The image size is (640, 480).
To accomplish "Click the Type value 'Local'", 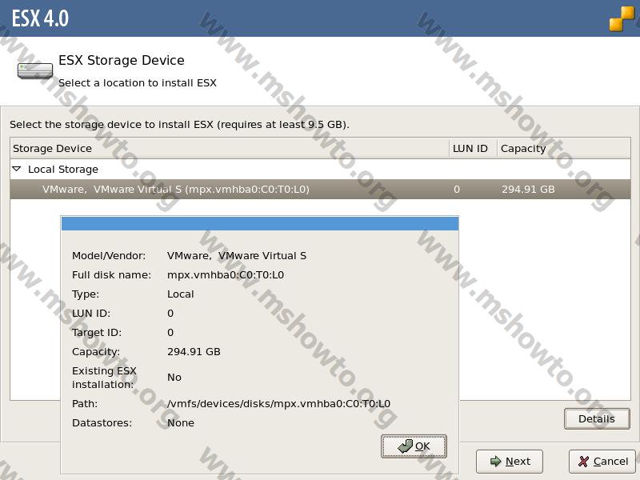I will 181,294.
